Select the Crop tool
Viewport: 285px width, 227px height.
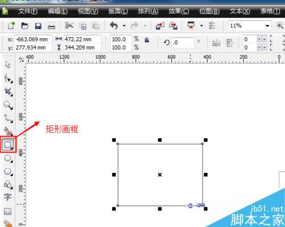(8, 92)
